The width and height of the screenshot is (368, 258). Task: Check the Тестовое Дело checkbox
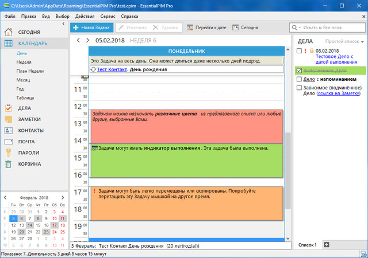(298, 51)
